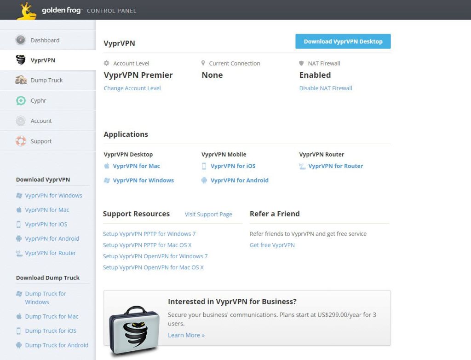The image size is (471, 360).
Task: Click the Dashboard gauge icon in sidebar
Action: [21, 40]
